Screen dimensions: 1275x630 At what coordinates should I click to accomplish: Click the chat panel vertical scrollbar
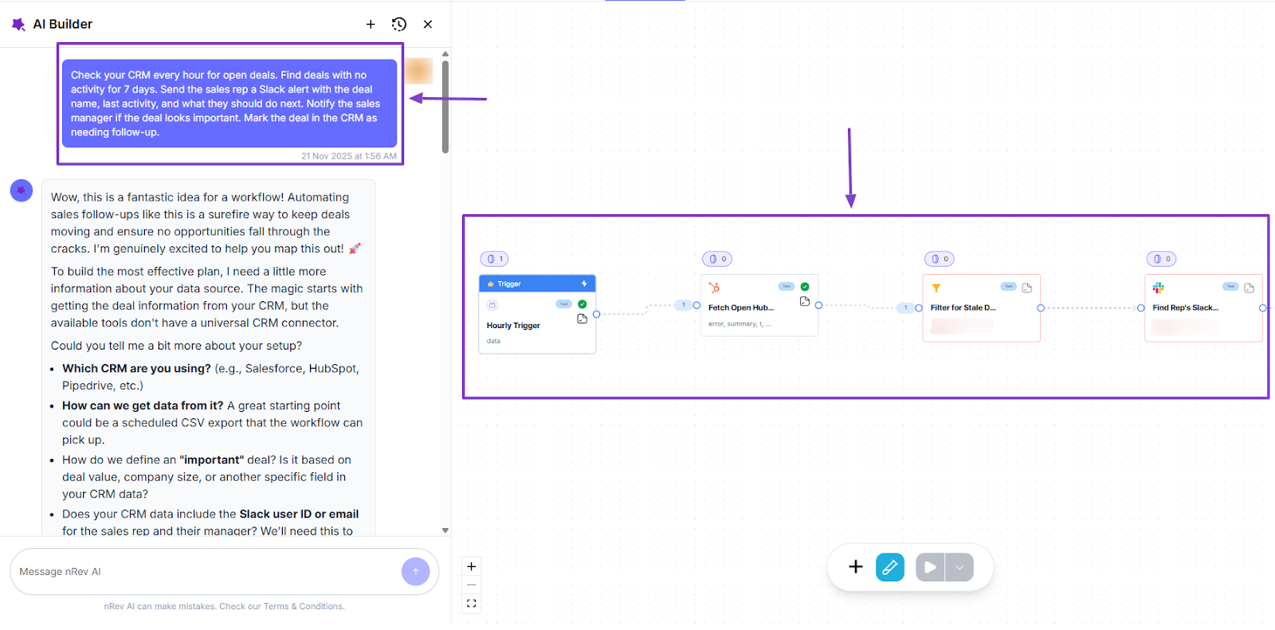(445, 107)
